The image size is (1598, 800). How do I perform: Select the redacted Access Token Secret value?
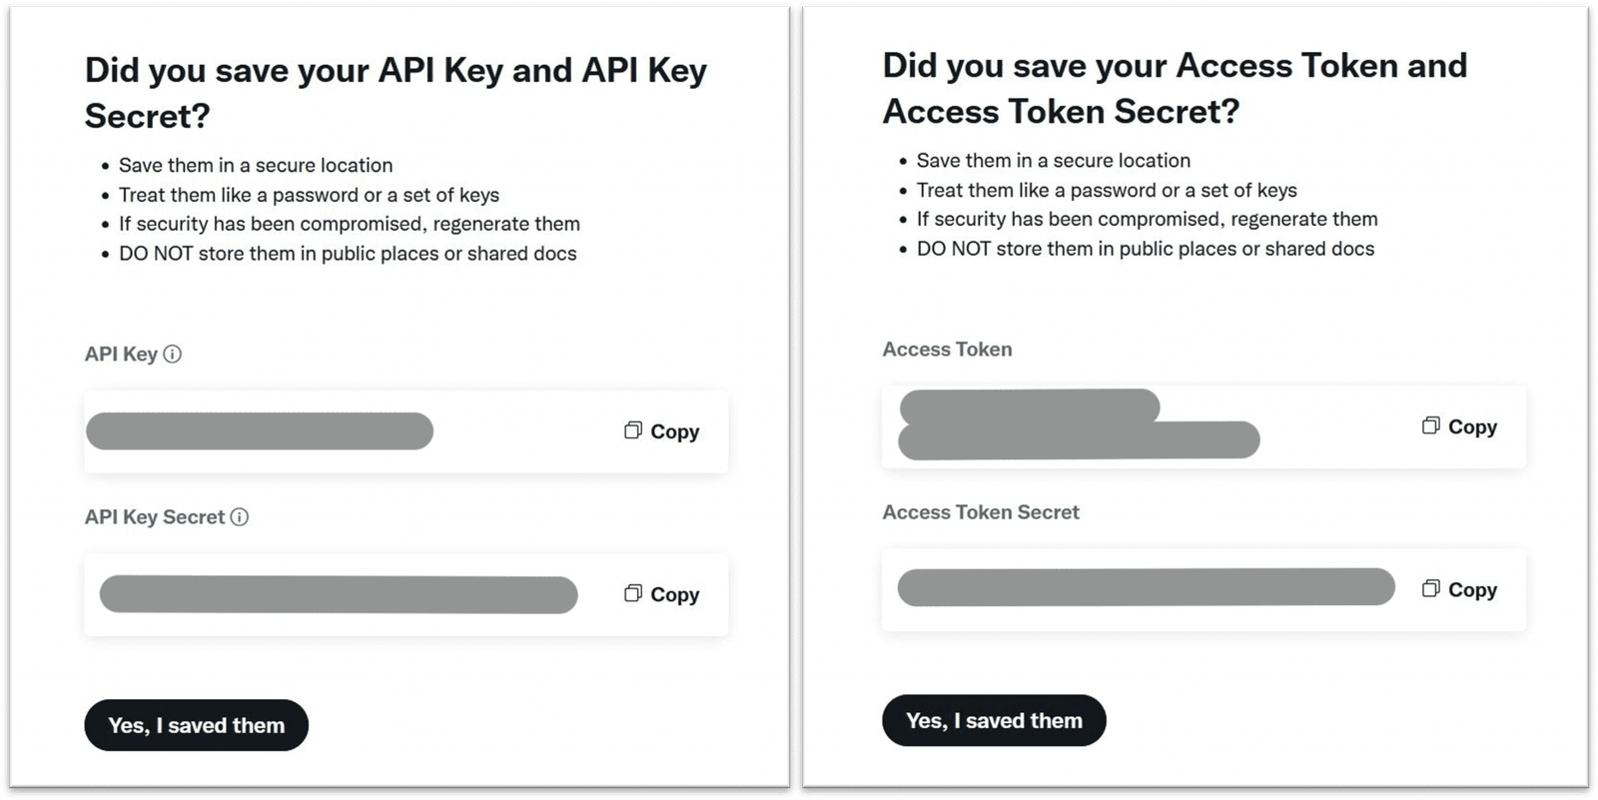point(1146,587)
